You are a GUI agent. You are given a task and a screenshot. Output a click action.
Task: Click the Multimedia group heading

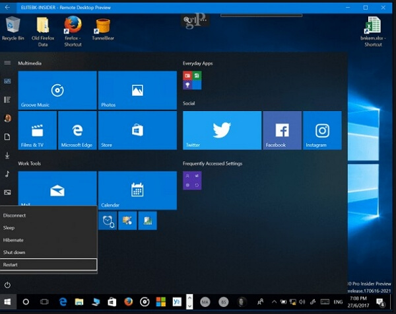pyautogui.click(x=30, y=63)
